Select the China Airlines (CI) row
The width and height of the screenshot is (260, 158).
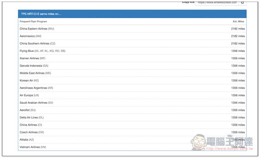(x=132, y=125)
